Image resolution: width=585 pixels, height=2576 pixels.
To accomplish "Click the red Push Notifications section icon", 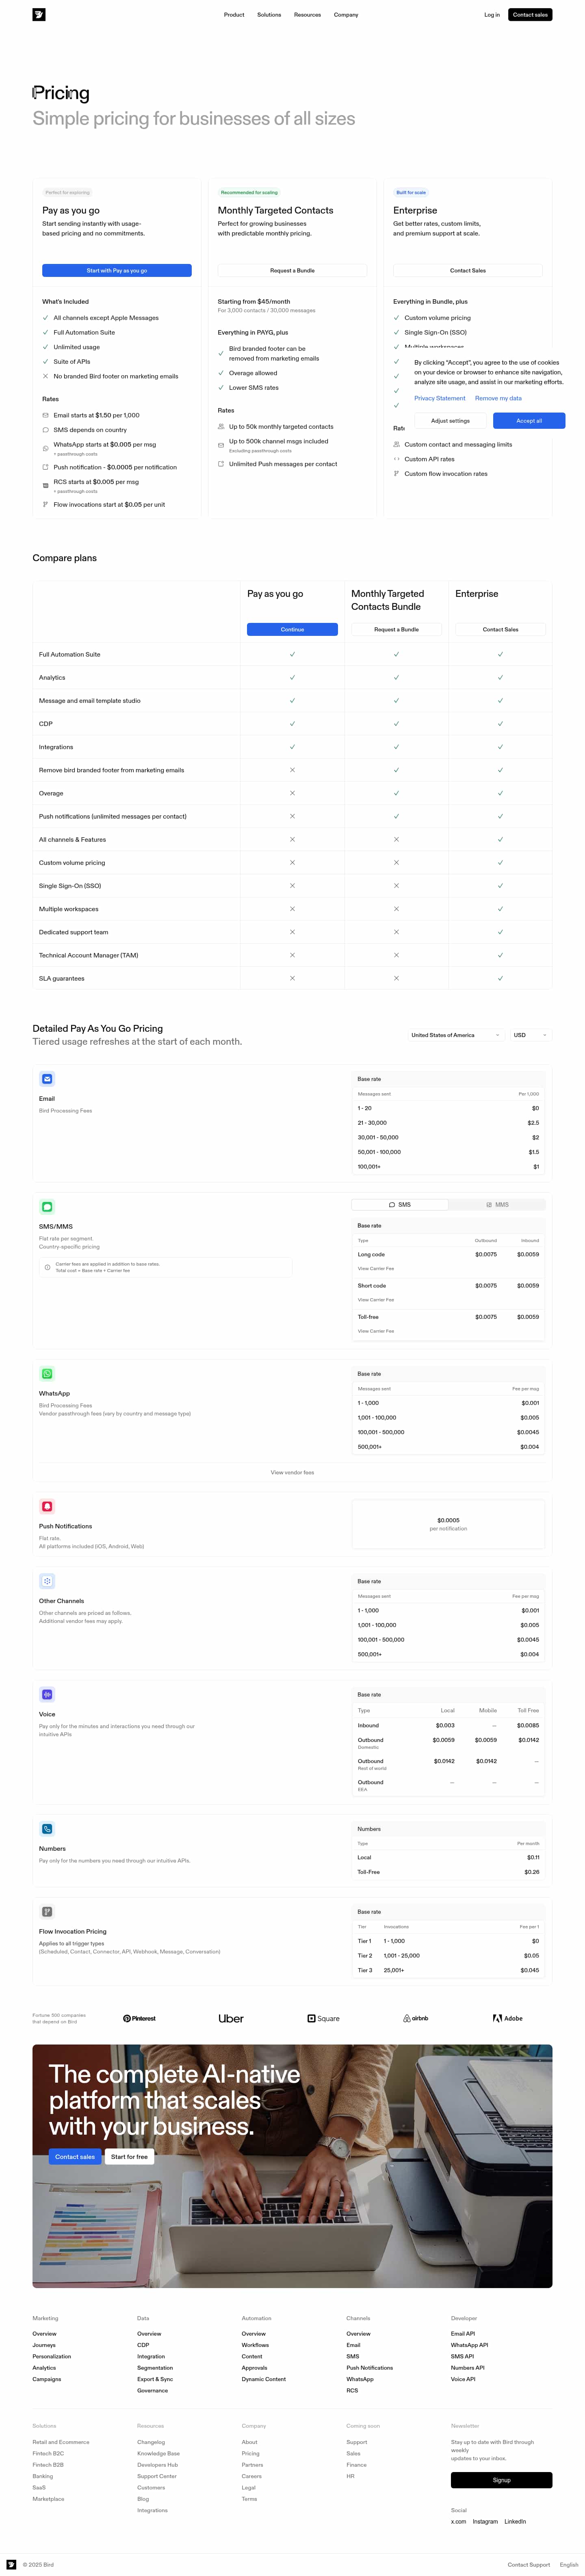I will 47,1507.
